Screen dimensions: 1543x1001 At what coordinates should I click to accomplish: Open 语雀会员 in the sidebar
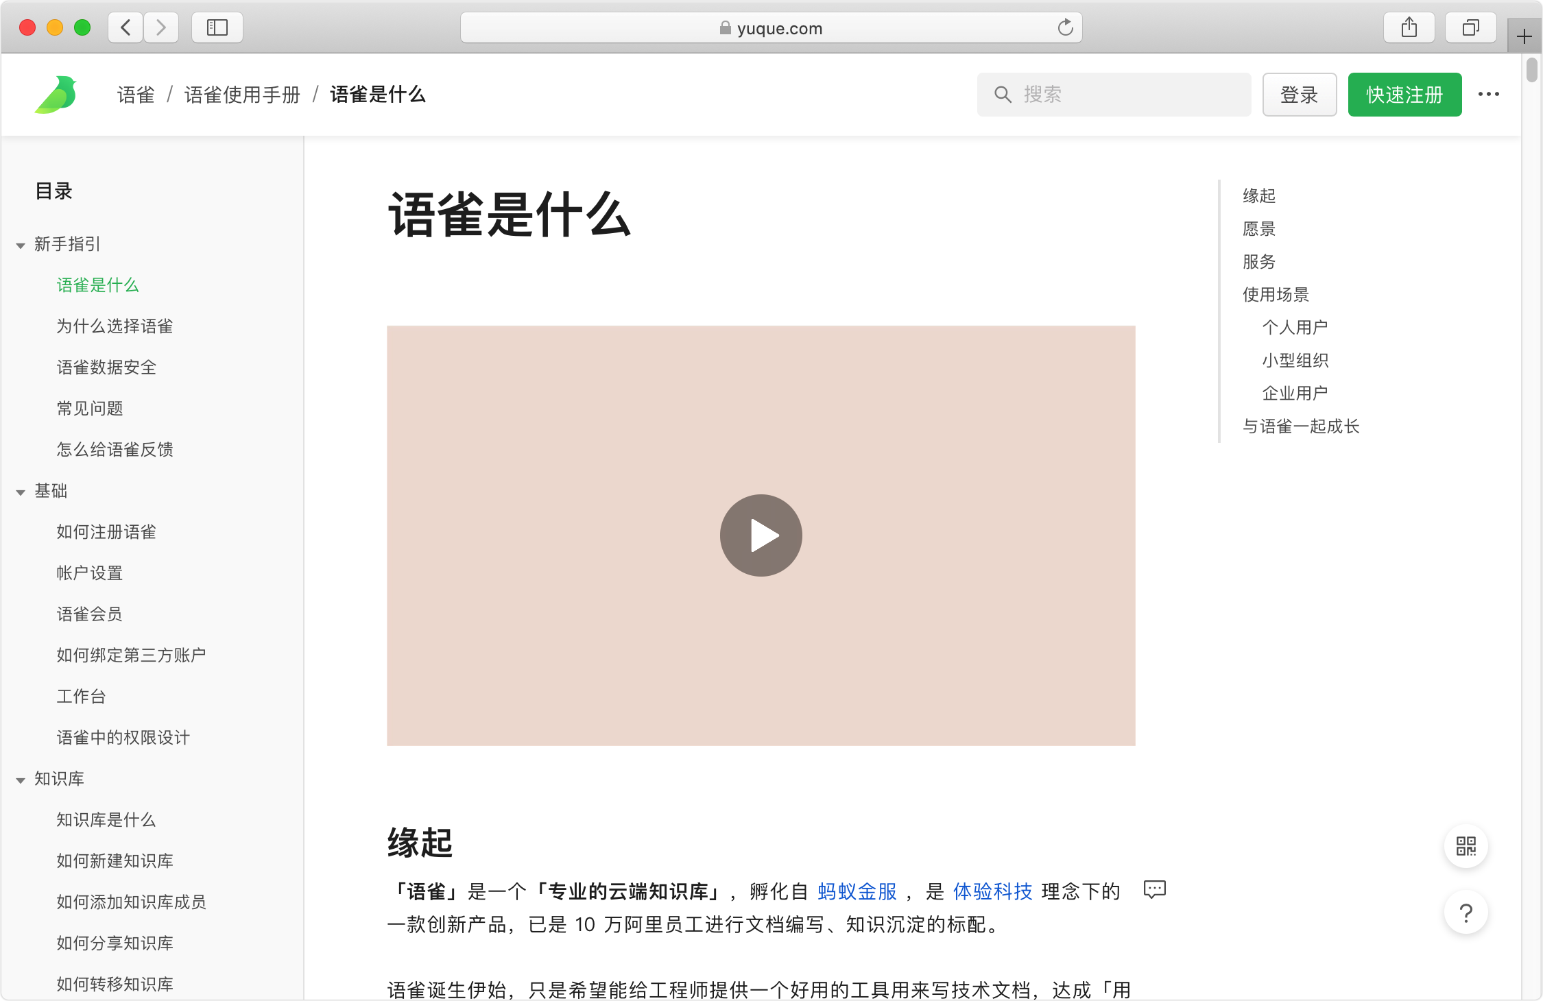click(x=90, y=614)
